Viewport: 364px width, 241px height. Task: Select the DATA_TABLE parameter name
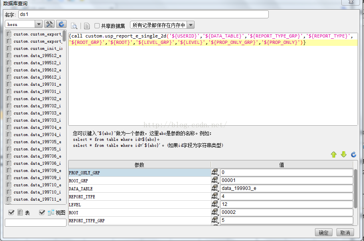(81, 189)
